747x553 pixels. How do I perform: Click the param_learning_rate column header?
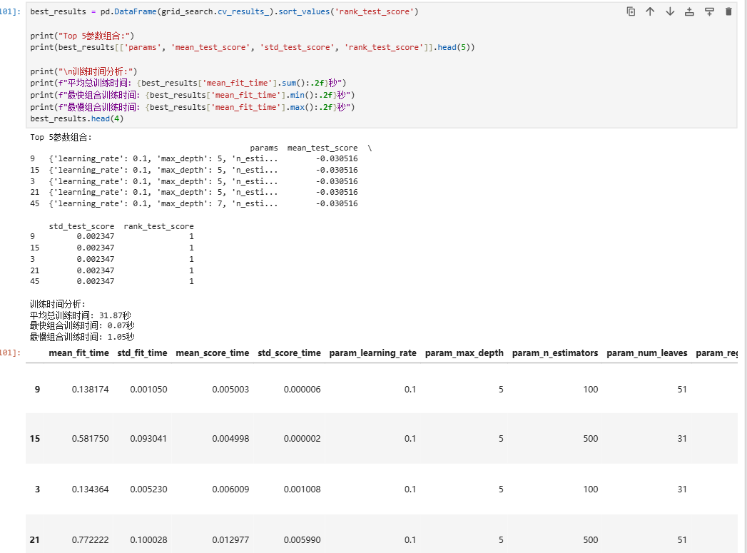point(372,353)
